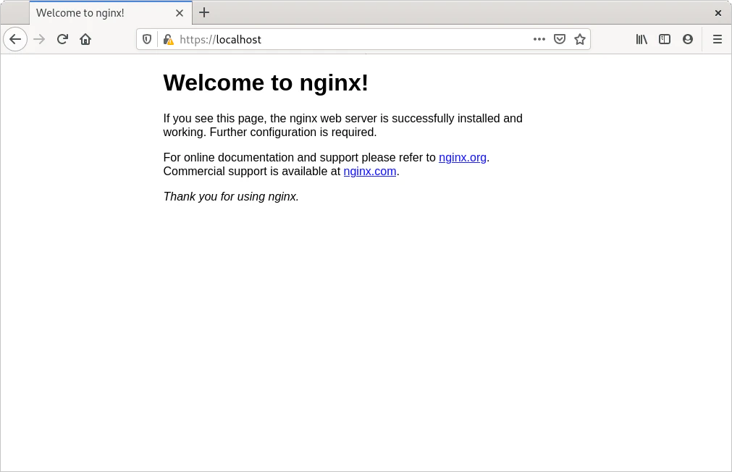Reload the current page

62,39
